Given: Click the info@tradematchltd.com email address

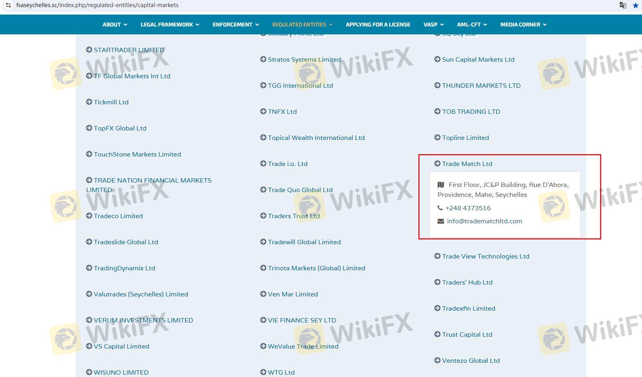Looking at the screenshot, I should 484,221.
